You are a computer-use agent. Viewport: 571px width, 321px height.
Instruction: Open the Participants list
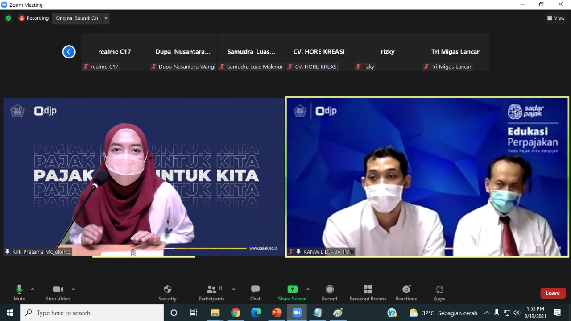click(x=211, y=289)
